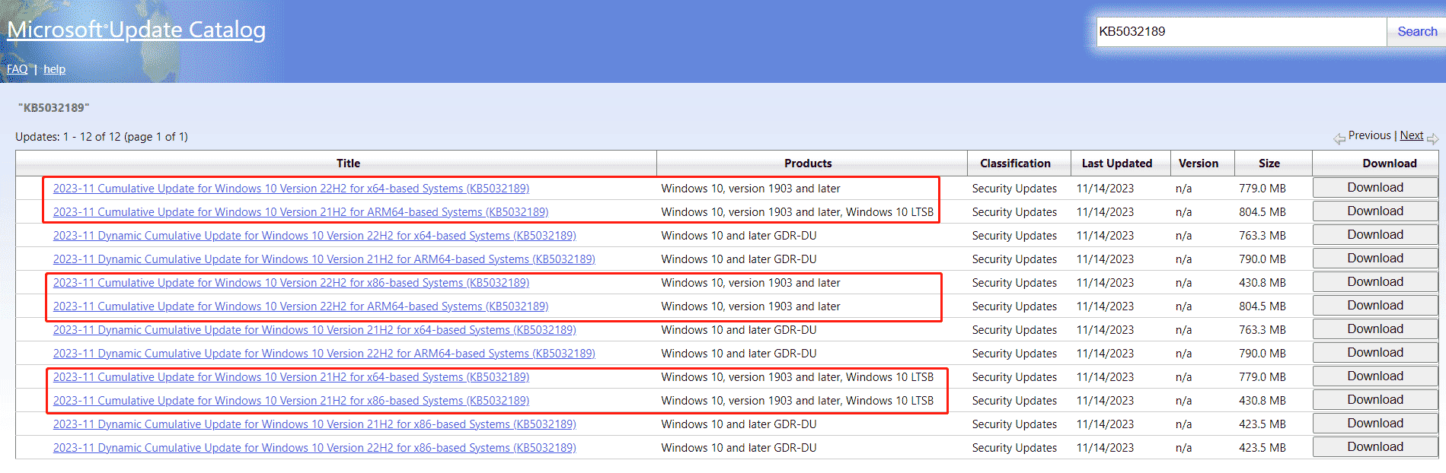Download Dynamic Update 22H2 ARM64 (790.0 MB)
Screen dimensions: 1446x473
(1375, 353)
